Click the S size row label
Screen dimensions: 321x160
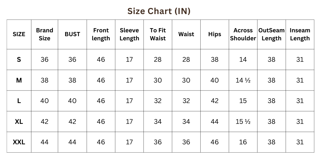click(19, 60)
